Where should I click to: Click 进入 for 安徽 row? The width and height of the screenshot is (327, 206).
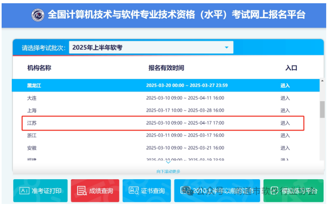point(285,148)
